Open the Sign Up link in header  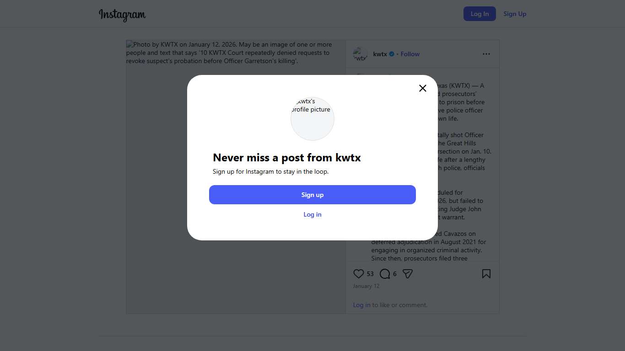click(x=515, y=14)
